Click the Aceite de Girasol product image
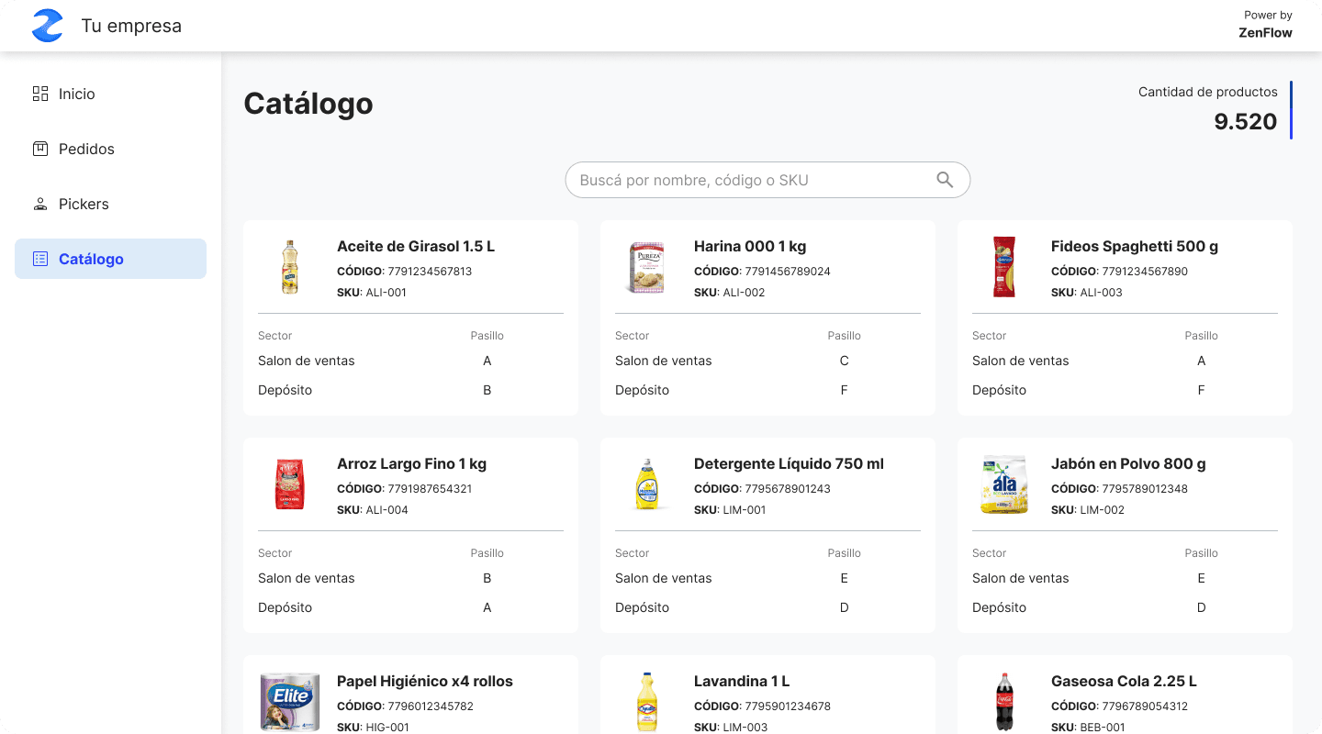Image resolution: width=1322 pixels, height=734 pixels. click(290, 267)
